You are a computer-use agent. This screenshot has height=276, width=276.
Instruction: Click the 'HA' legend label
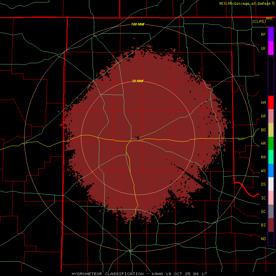[263, 102]
